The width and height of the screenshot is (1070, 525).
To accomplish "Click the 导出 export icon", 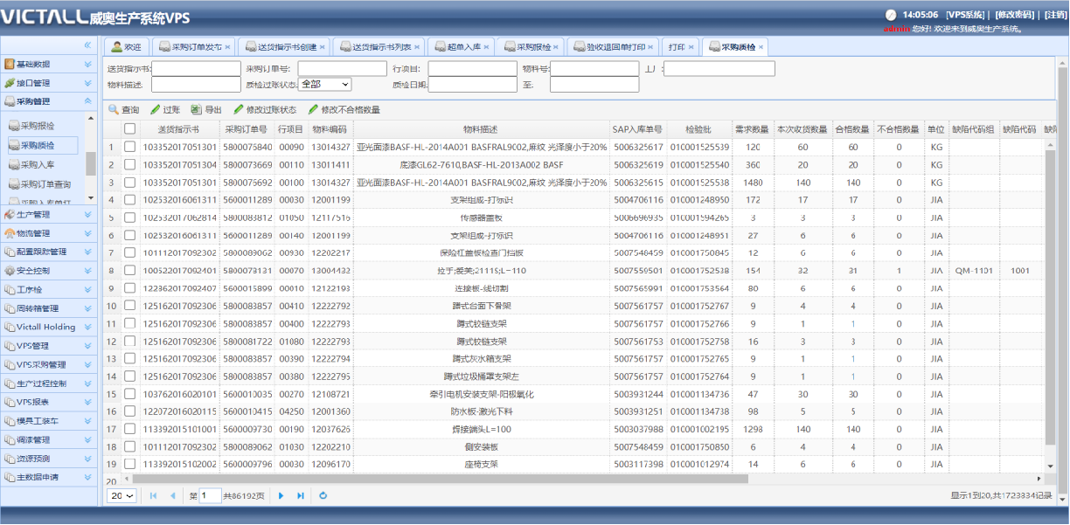I will click(x=196, y=110).
